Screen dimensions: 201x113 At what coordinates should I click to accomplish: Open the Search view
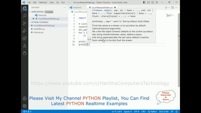pyautogui.click(x=24, y=16)
